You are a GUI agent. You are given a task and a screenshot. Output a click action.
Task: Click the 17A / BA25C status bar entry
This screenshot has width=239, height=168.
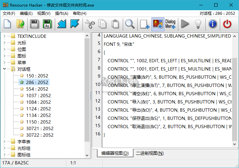click(15, 163)
